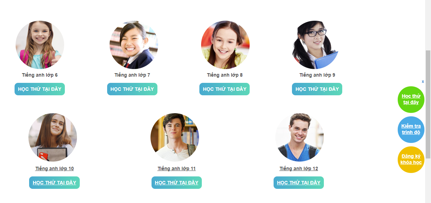
Task: Try the lớp 8 HỌC THỬ TẠI ĐÂY button
Action: click(224, 89)
